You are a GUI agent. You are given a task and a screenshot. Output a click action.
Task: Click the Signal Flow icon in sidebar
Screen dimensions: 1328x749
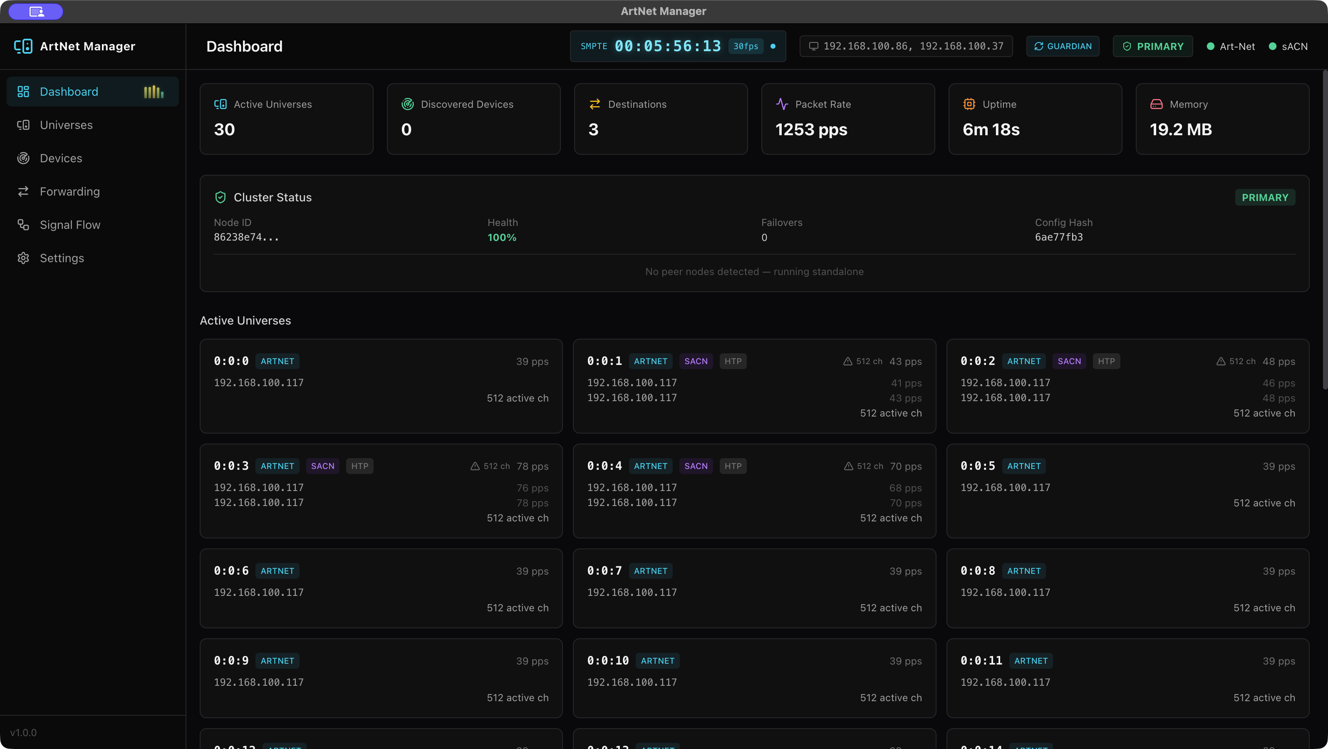click(23, 225)
